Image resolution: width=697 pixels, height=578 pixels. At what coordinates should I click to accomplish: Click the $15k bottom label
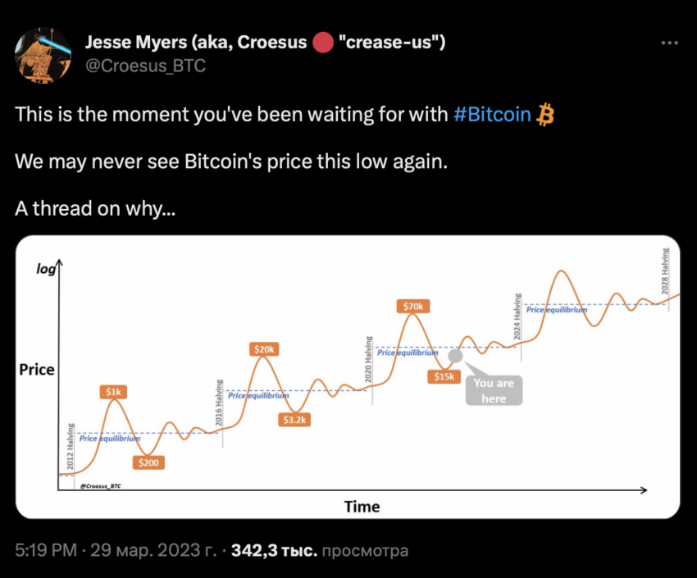(x=444, y=377)
